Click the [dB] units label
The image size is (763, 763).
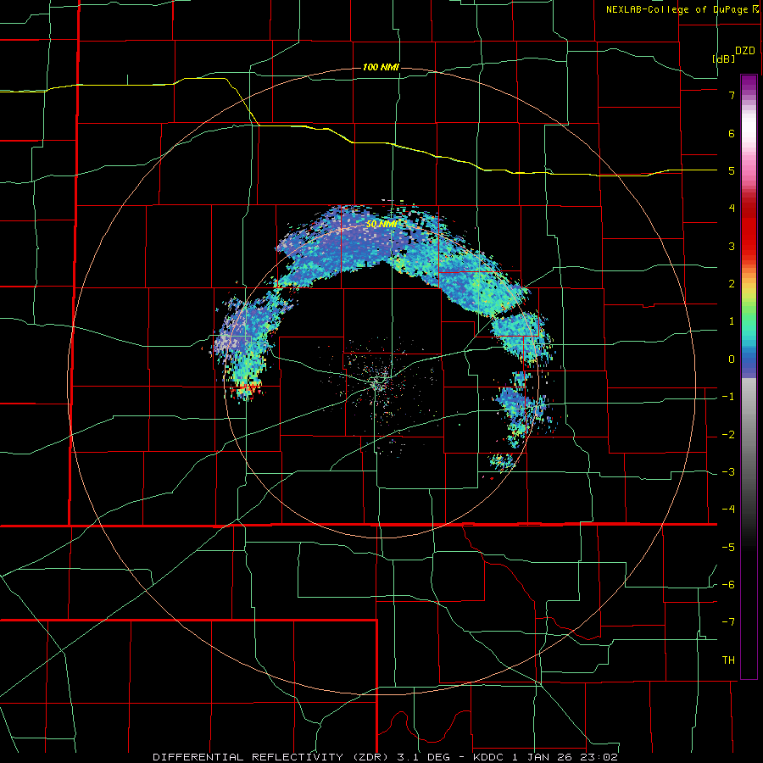[724, 58]
